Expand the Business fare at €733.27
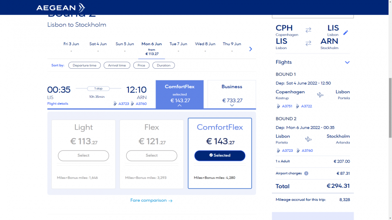 (232, 94)
